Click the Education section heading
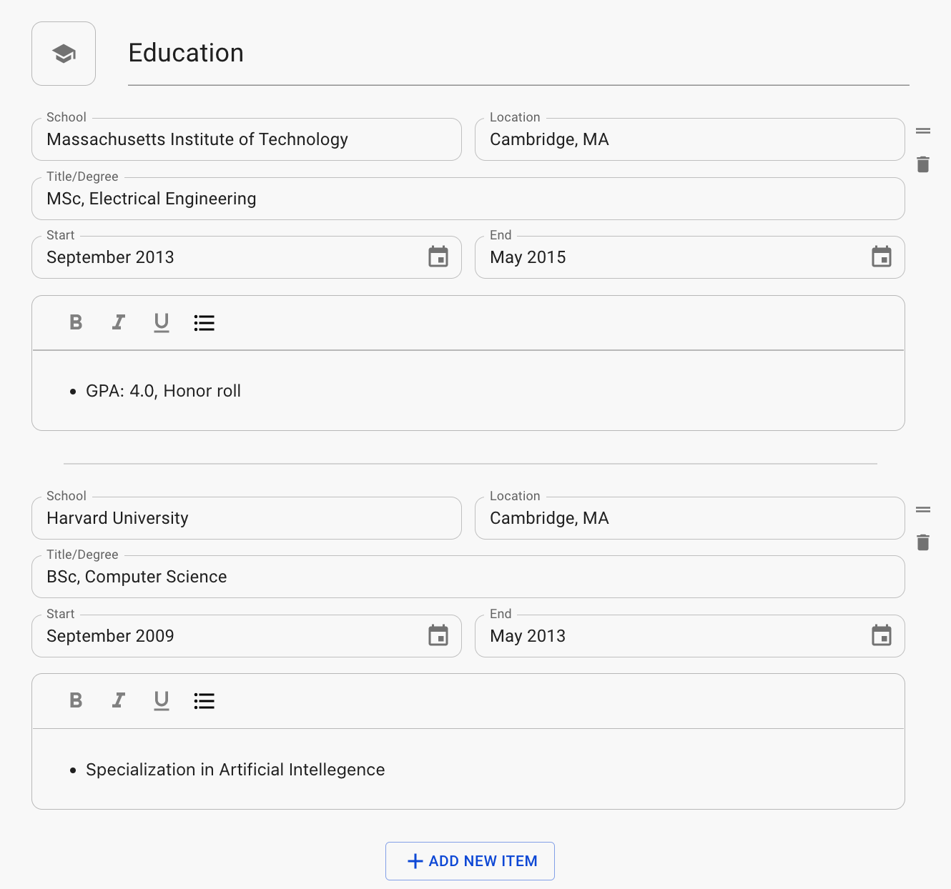The height and width of the screenshot is (889, 951). click(186, 53)
